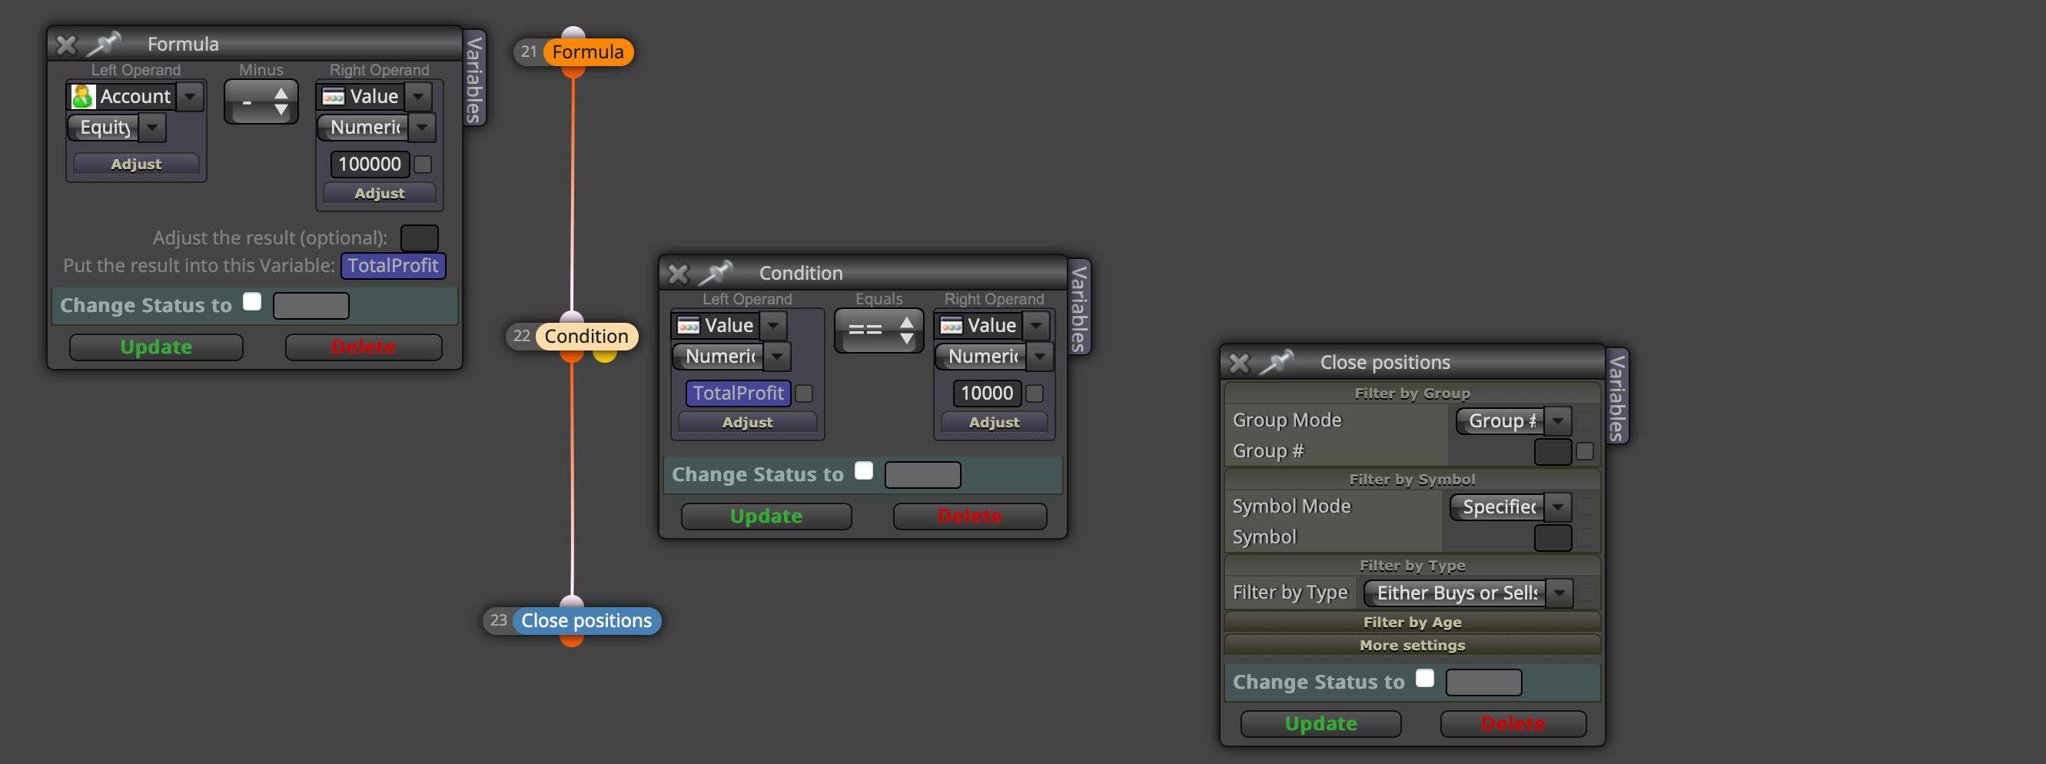Close the Condition panel with X icon
The width and height of the screenshot is (2046, 764).
coord(679,274)
